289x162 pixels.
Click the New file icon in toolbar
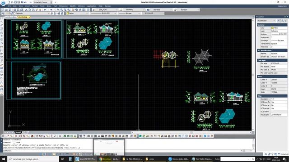click(3, 10)
